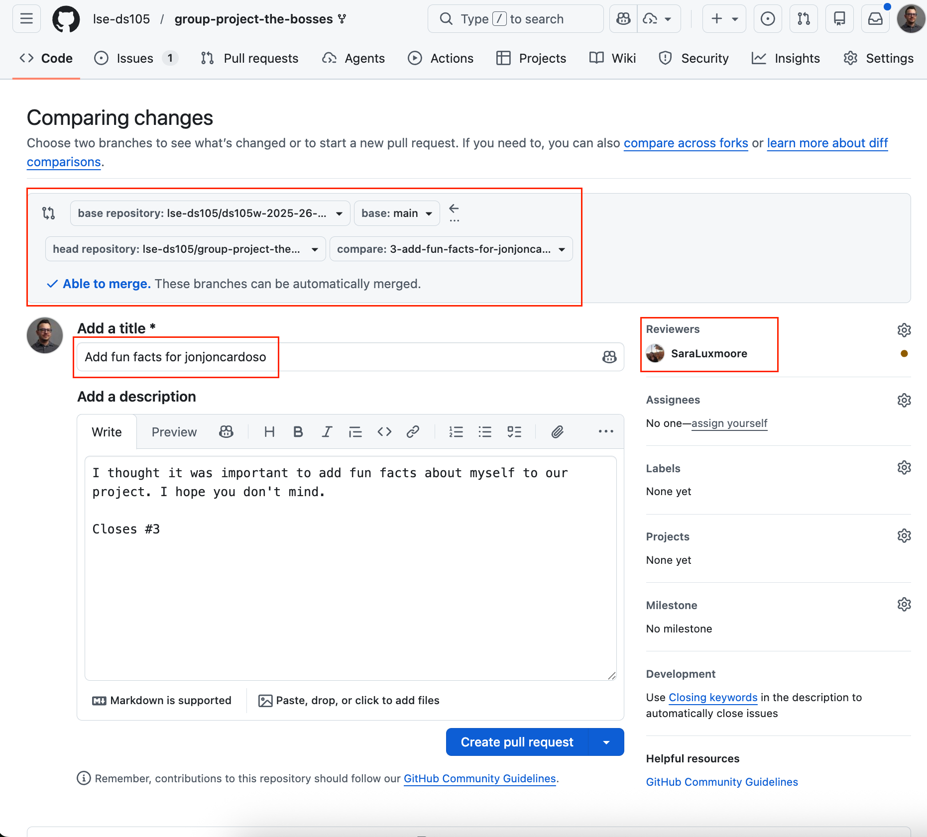This screenshot has height=837, width=927.
Task: Open Reviewers gear settings
Action: pyautogui.click(x=904, y=330)
